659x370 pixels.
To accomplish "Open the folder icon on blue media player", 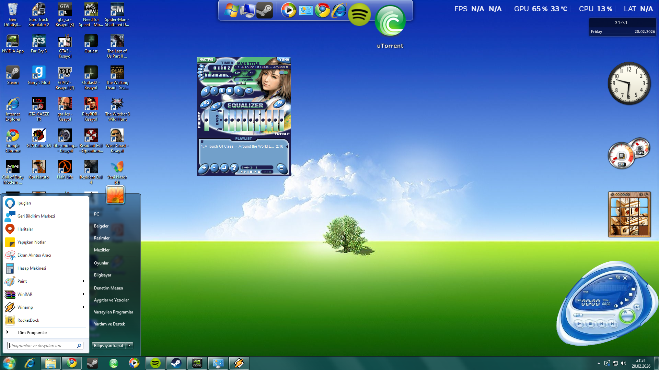I will click(633, 289).
